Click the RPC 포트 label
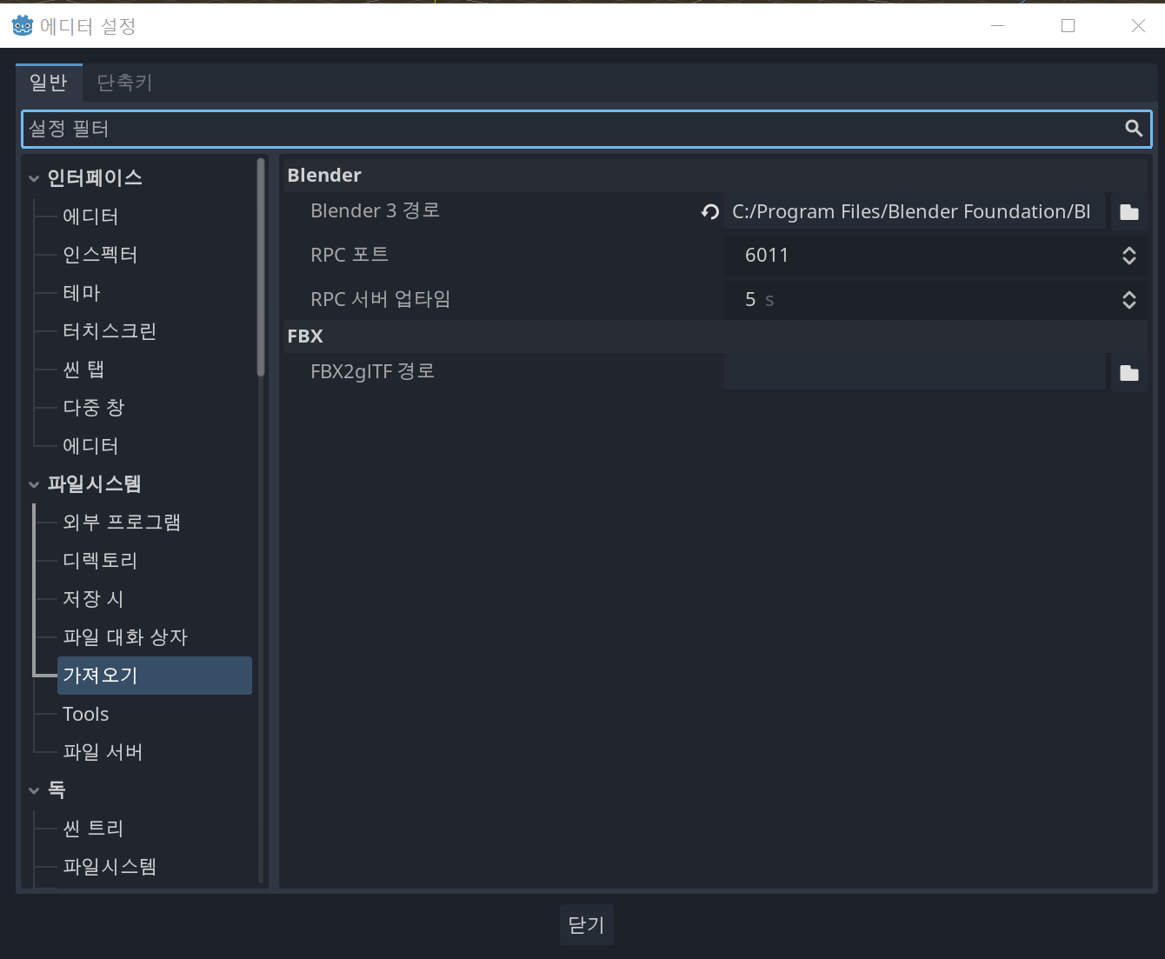Screen dimensions: 1165x959 point(349,255)
